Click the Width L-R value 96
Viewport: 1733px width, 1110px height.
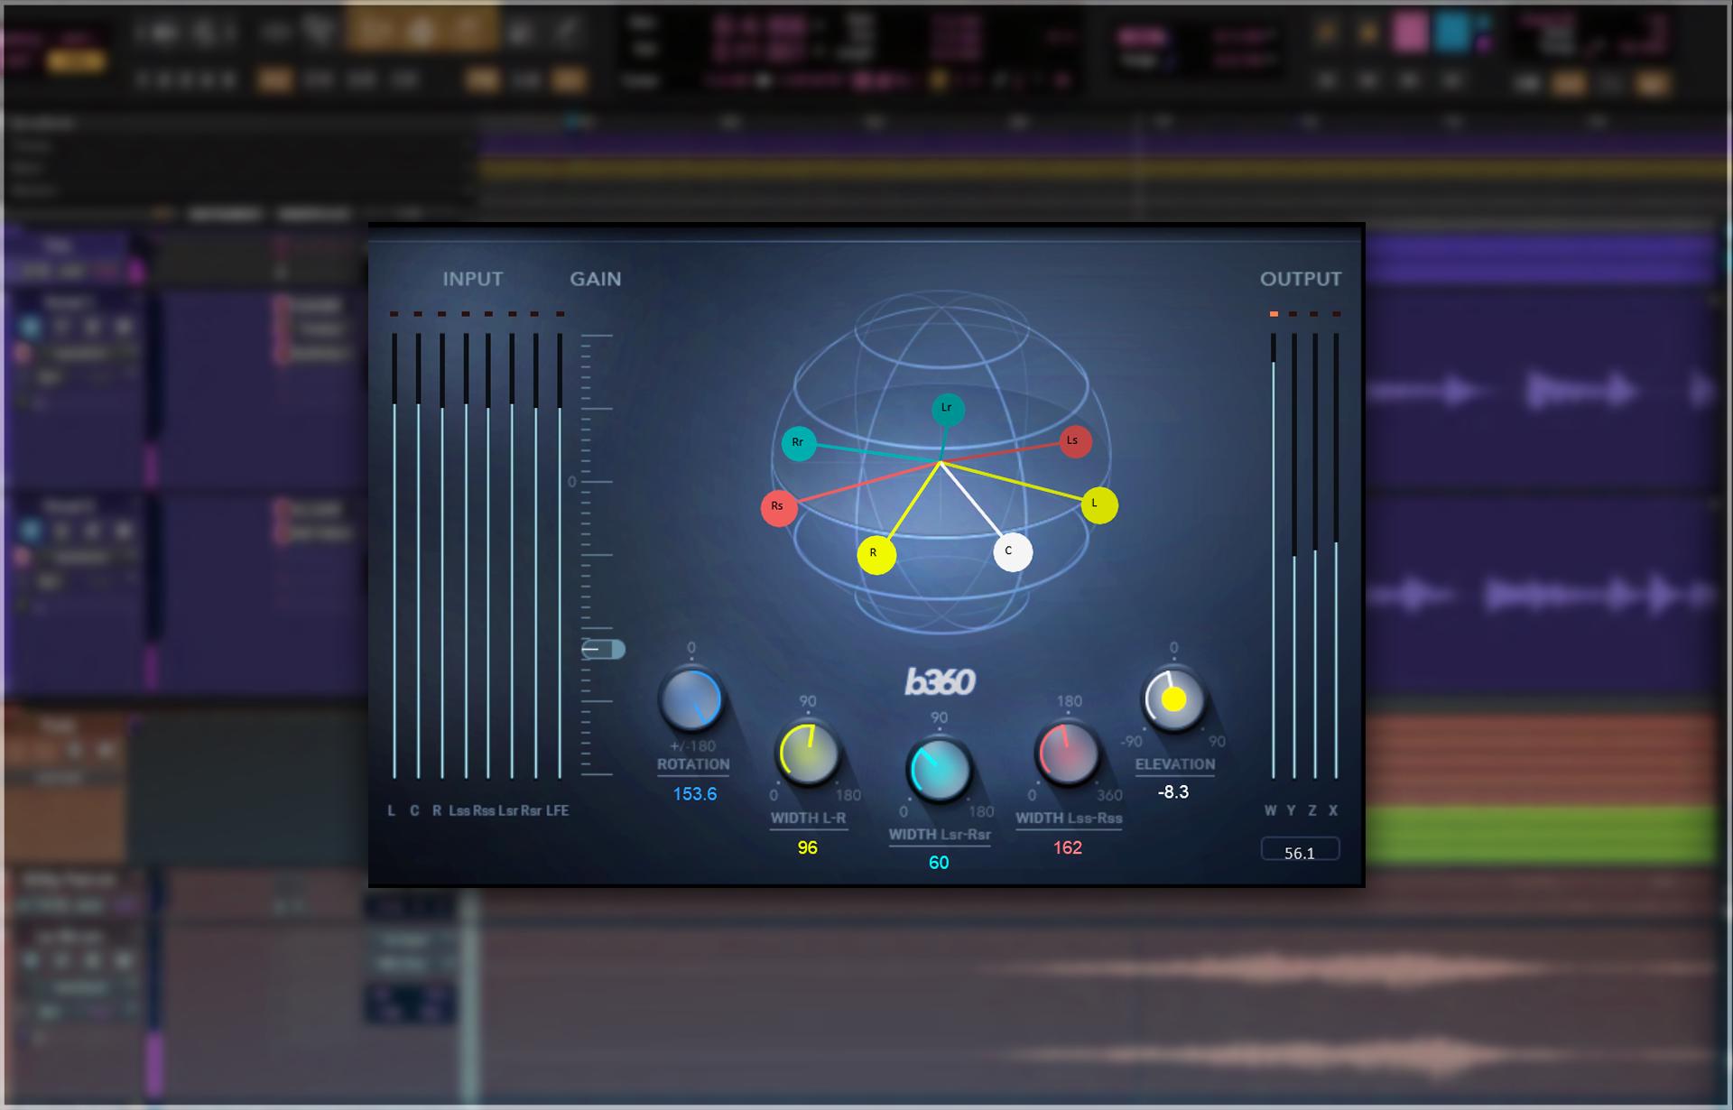tap(808, 847)
